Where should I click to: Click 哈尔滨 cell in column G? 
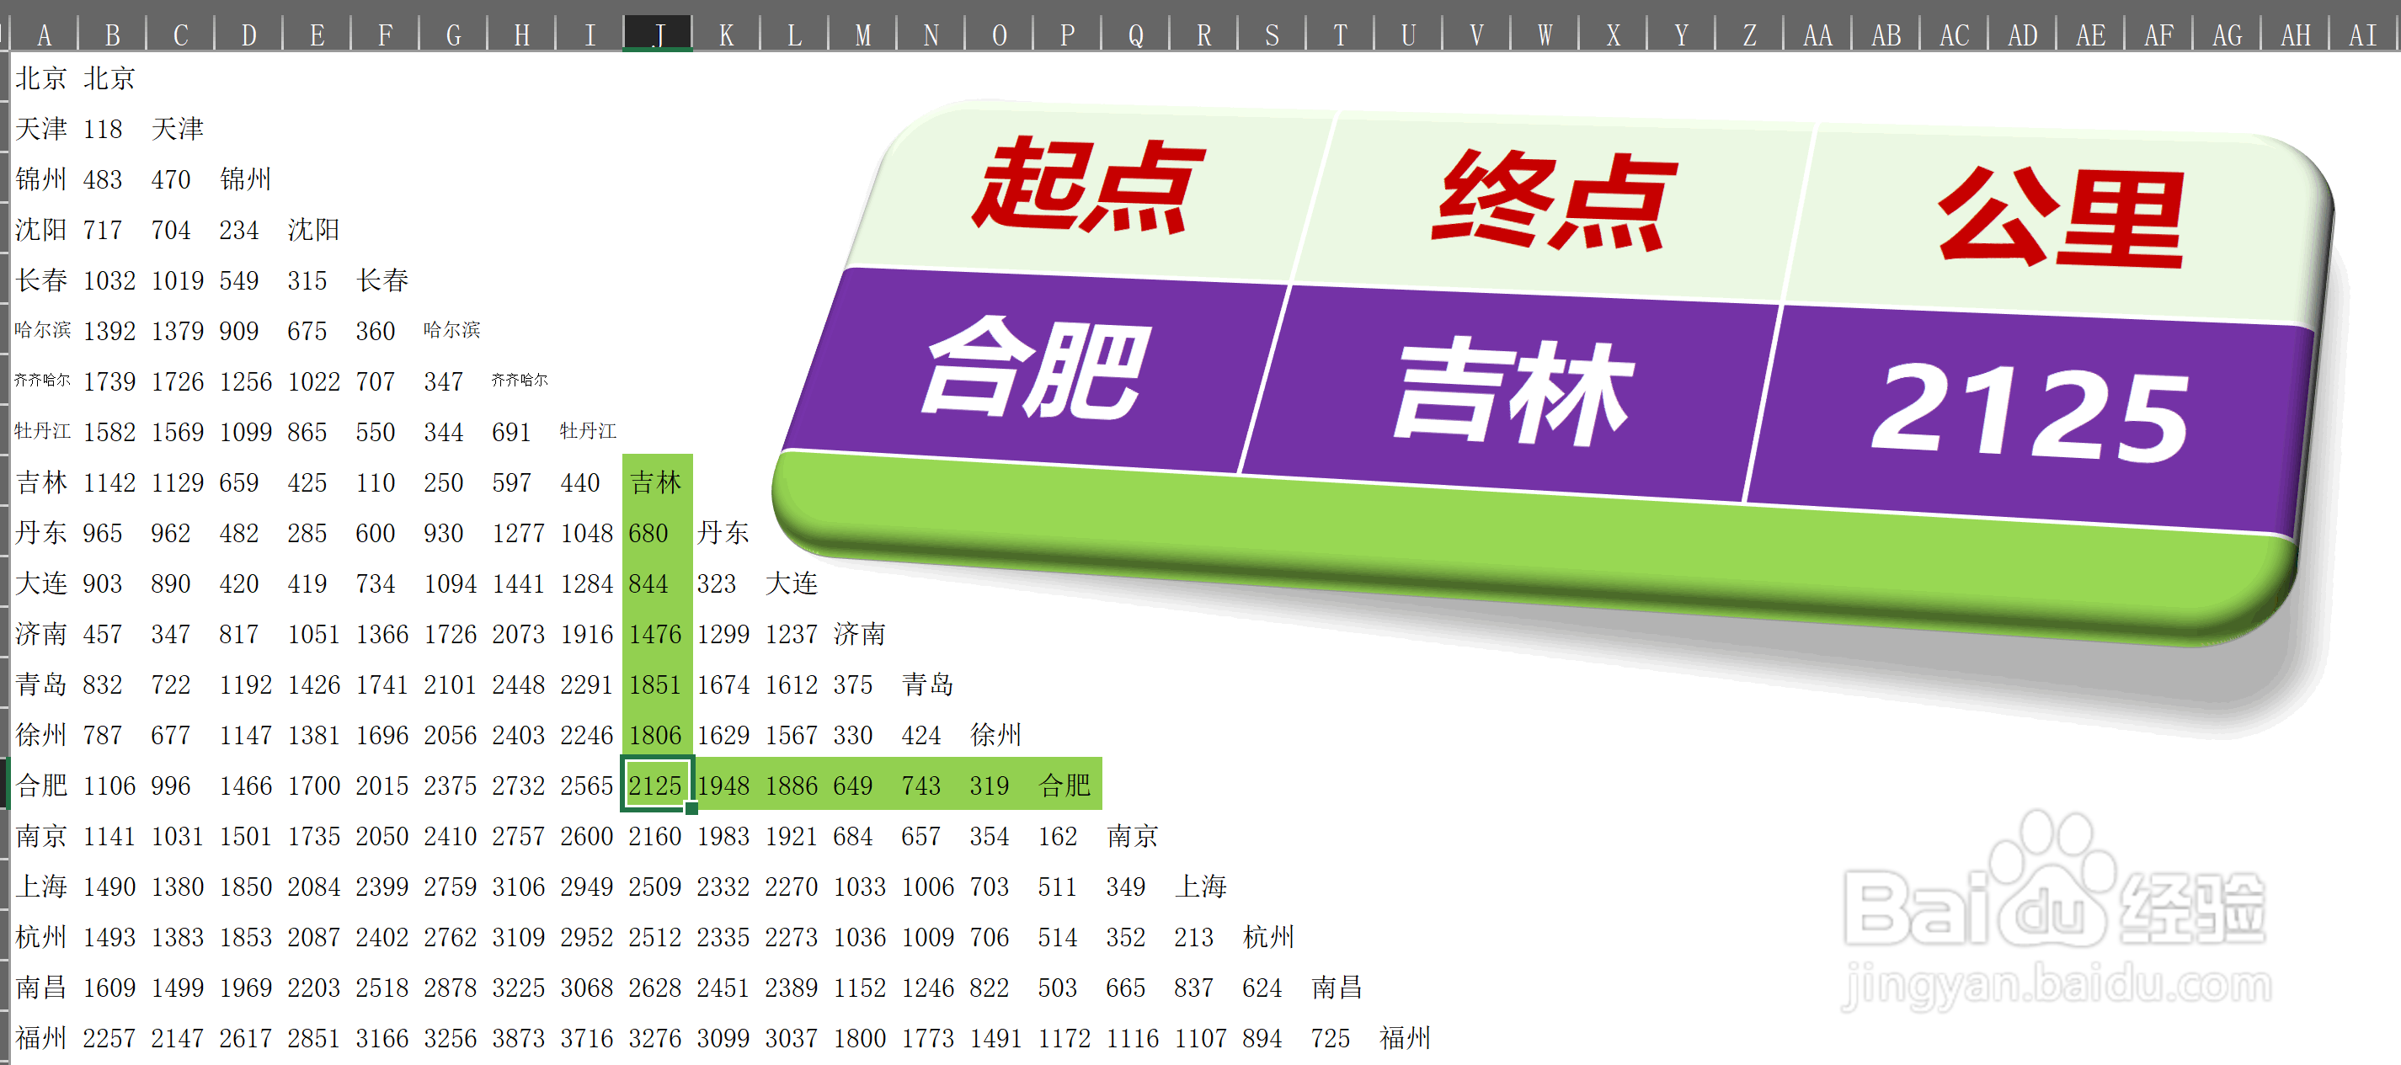[452, 330]
